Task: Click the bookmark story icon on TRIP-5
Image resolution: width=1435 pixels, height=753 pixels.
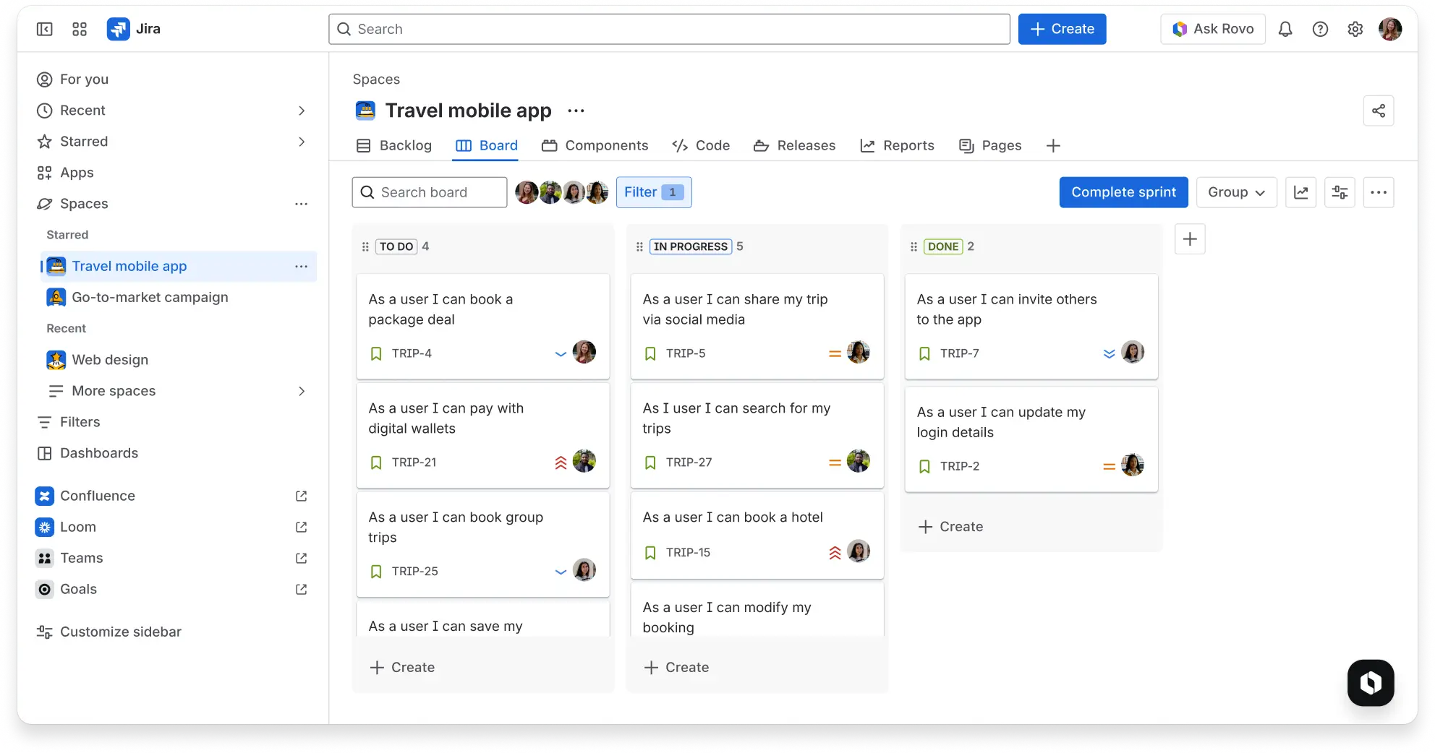Action: pos(650,353)
